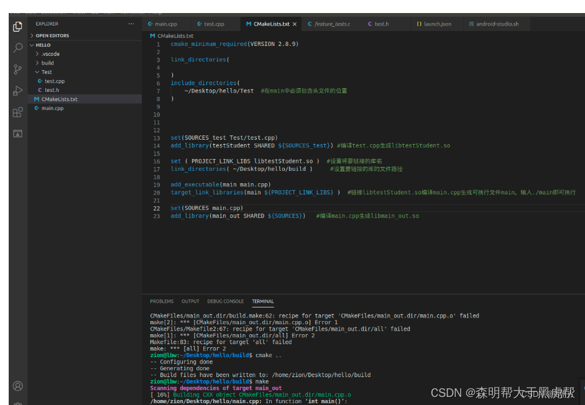Open the Search view icon
Screen dimensions: 585x405
(x=17, y=48)
